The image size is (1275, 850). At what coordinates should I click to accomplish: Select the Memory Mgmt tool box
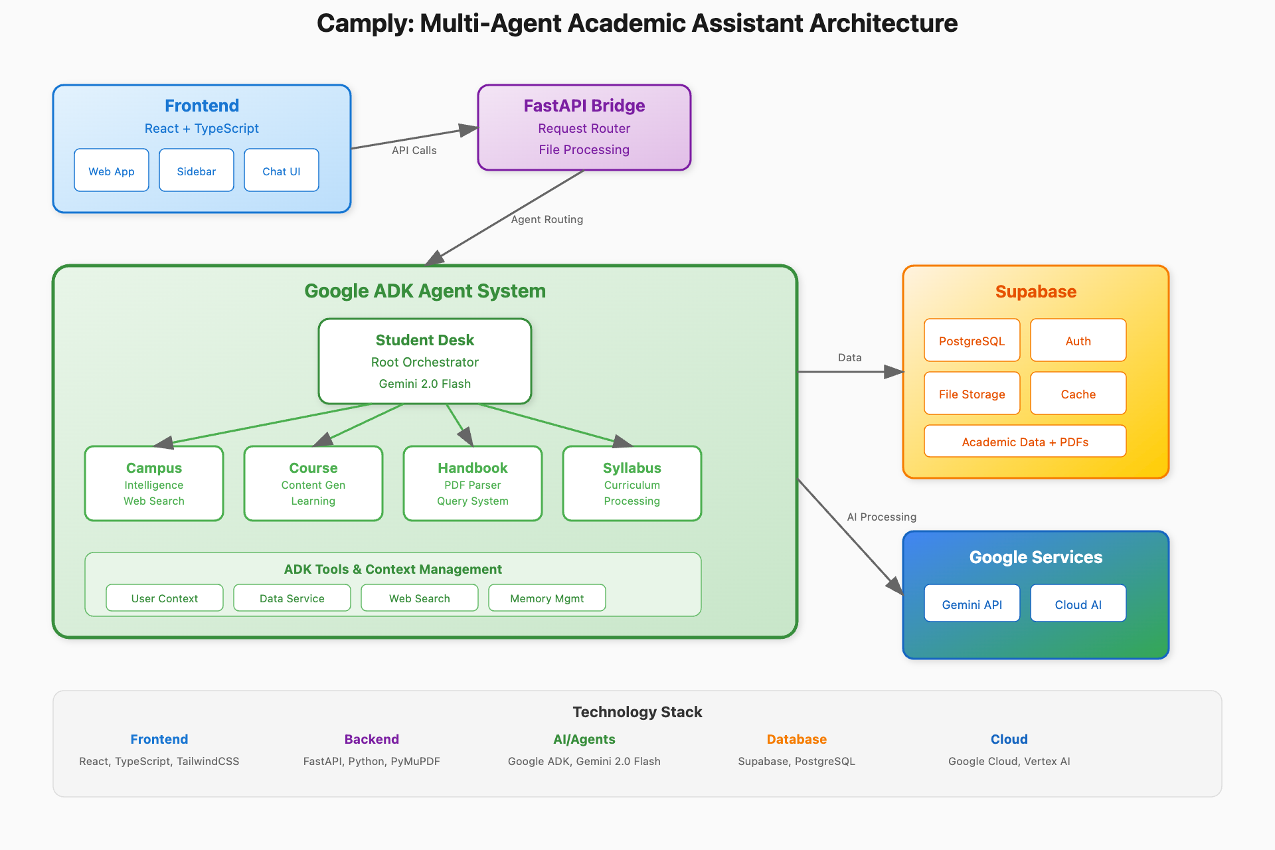coord(547,598)
